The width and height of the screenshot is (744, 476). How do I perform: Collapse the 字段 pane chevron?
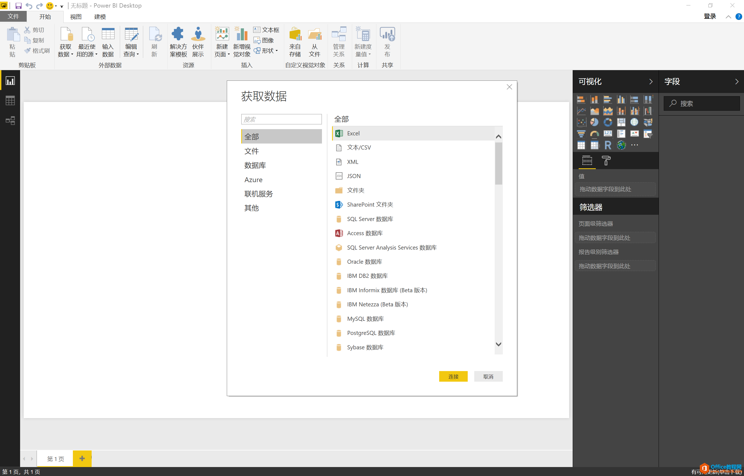[737, 82]
